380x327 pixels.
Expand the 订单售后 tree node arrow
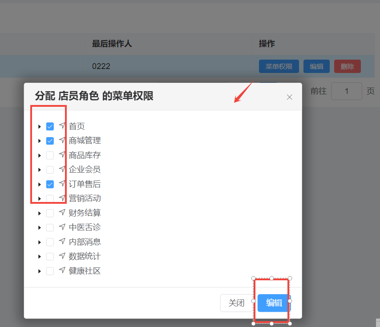[40, 184]
